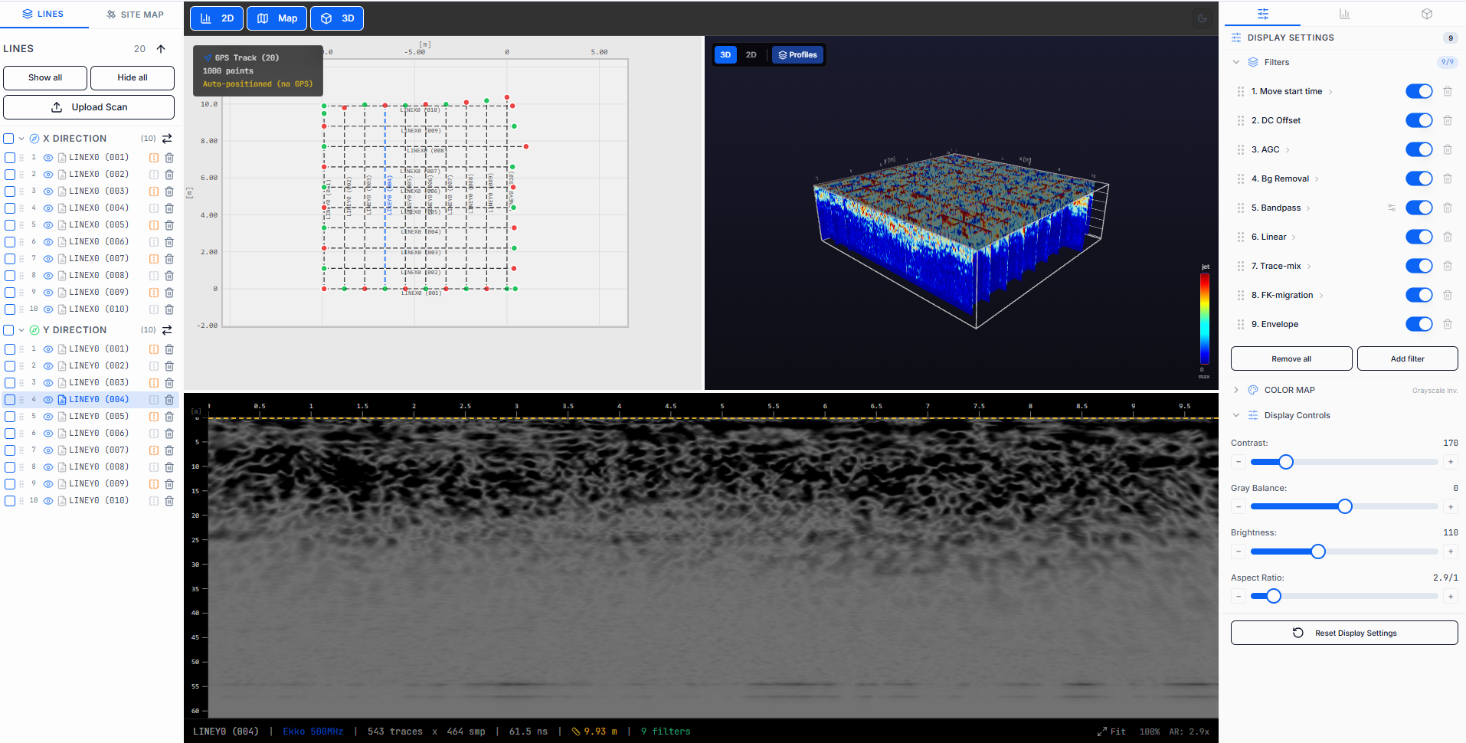Toggle dark mode moon icon
Screen dimensions: 1466x743
coord(1203,18)
